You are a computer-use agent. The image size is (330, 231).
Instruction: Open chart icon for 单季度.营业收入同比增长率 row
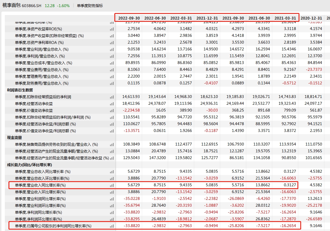click(x=112, y=185)
